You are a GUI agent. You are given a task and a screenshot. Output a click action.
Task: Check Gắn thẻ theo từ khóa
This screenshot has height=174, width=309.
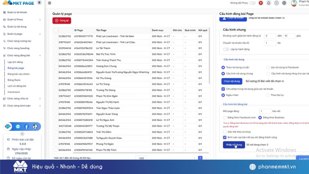(225, 132)
